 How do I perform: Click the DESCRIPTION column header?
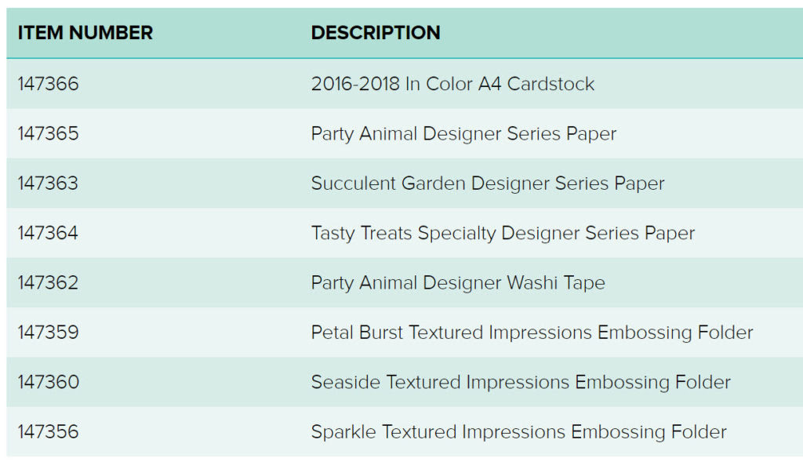point(376,33)
